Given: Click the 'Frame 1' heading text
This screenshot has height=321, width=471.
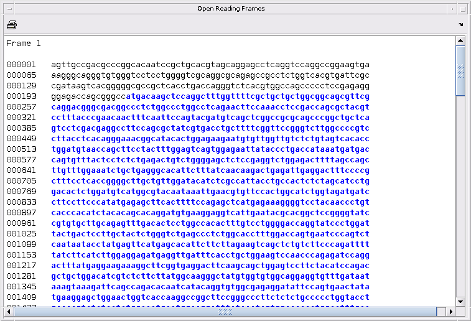Looking at the screenshot, I should tap(24, 44).
